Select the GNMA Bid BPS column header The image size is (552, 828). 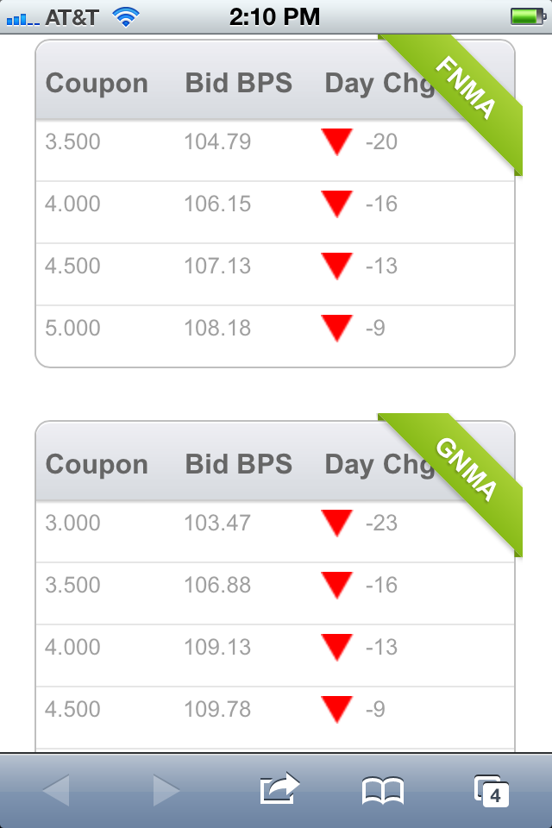coord(238,464)
